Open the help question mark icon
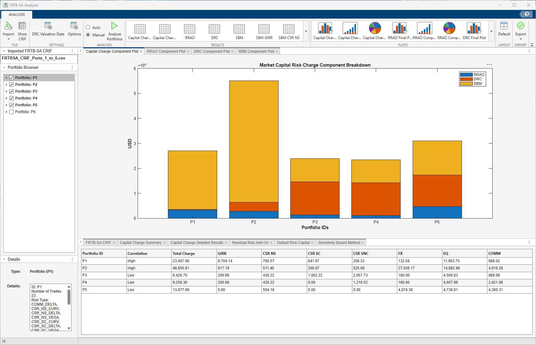Screen dimensions: 536x345 click(x=527, y=14)
